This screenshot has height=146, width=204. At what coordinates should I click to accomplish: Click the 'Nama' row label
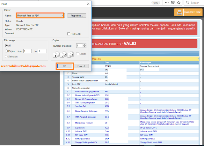pyautogui.click(x=75, y=73)
